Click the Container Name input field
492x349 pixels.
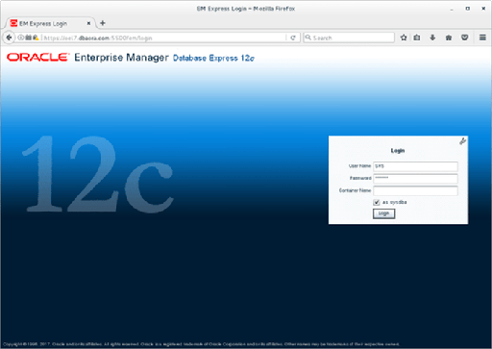click(415, 190)
